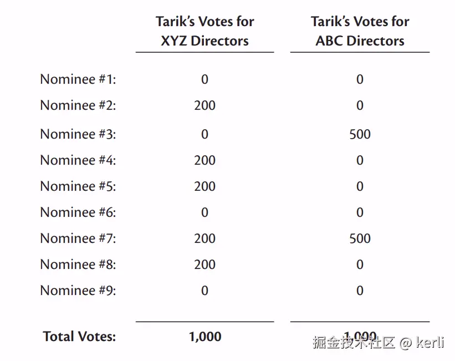455x361 pixels.
Task: Select Nominee #9's ABC vote value 0
Action: coord(360,291)
